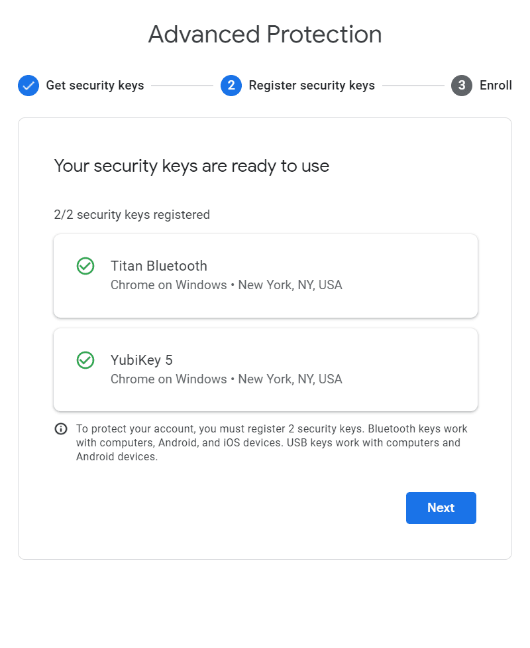The height and width of the screenshot is (648, 530).
Task: Click the Titan Bluetooth device location details
Action: 226,285
